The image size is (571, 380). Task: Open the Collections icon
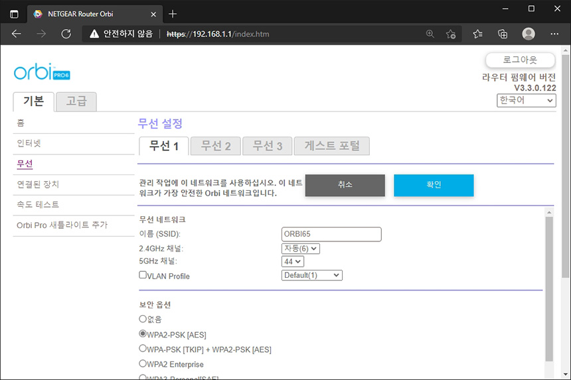pyautogui.click(x=503, y=34)
